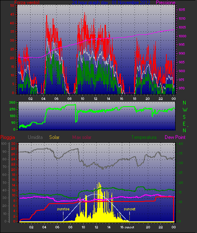
Task: Click 26 on the rain axis
Action: (x=13, y=154)
